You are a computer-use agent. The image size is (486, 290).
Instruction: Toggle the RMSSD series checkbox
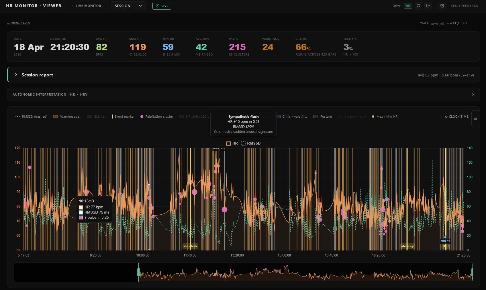(x=243, y=143)
